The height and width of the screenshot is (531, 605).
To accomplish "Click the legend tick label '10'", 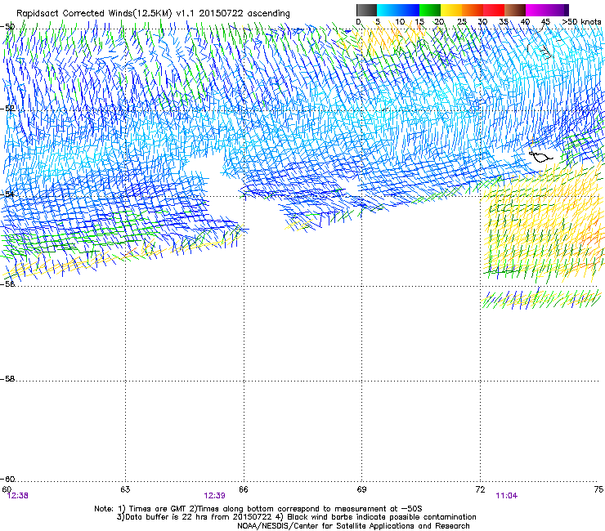I will point(400,22).
